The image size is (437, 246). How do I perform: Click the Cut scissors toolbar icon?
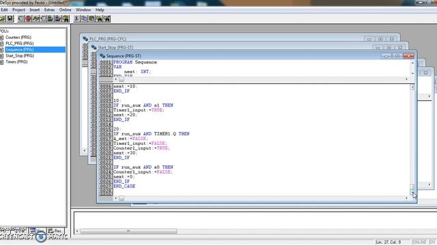76,18
